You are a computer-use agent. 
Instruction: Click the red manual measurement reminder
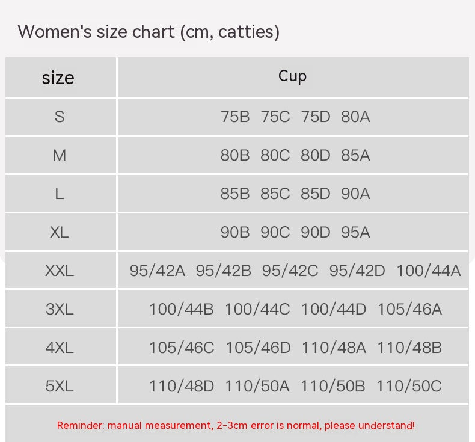(236, 425)
